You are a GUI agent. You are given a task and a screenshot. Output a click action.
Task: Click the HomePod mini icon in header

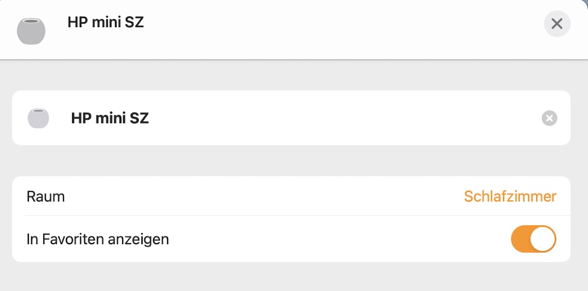(31, 31)
